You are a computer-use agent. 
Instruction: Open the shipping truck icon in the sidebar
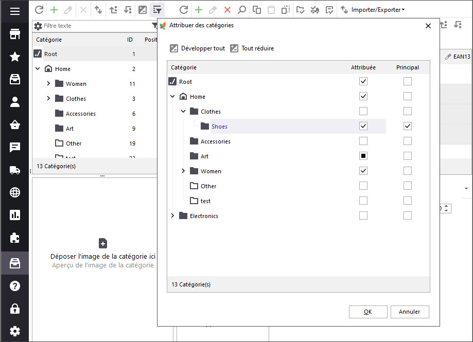15,170
